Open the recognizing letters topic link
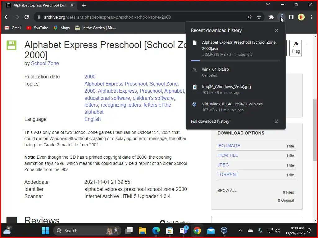The width and height of the screenshot is (318, 238). [x=121, y=105]
